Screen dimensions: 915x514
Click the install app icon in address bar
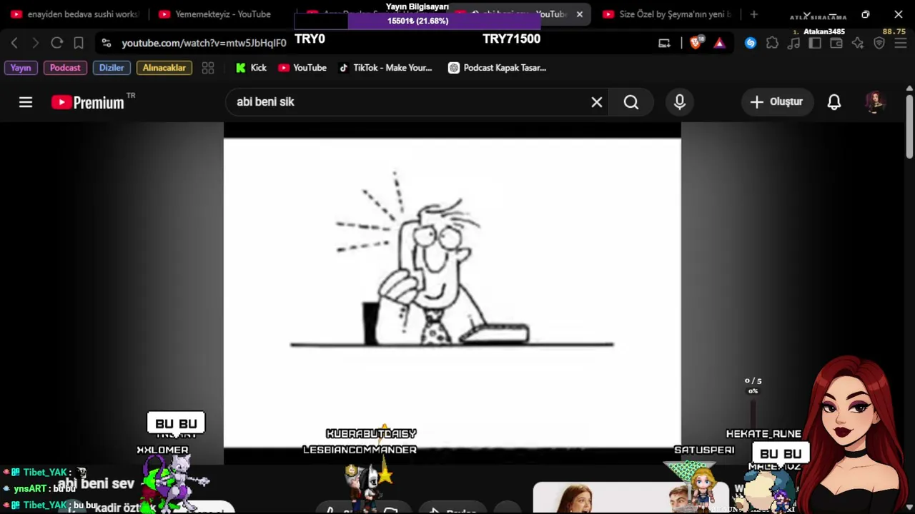tap(664, 43)
